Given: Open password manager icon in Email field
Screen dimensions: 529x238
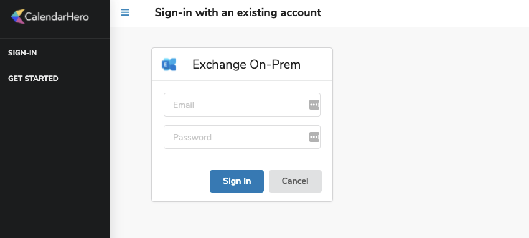Looking at the screenshot, I should point(314,105).
